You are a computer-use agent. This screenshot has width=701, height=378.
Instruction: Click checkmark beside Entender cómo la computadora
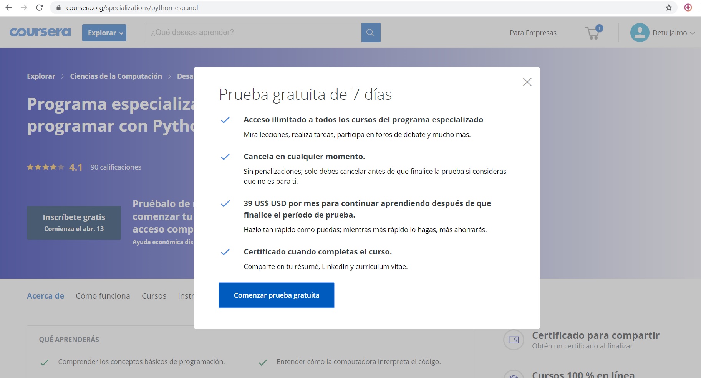pos(263,362)
